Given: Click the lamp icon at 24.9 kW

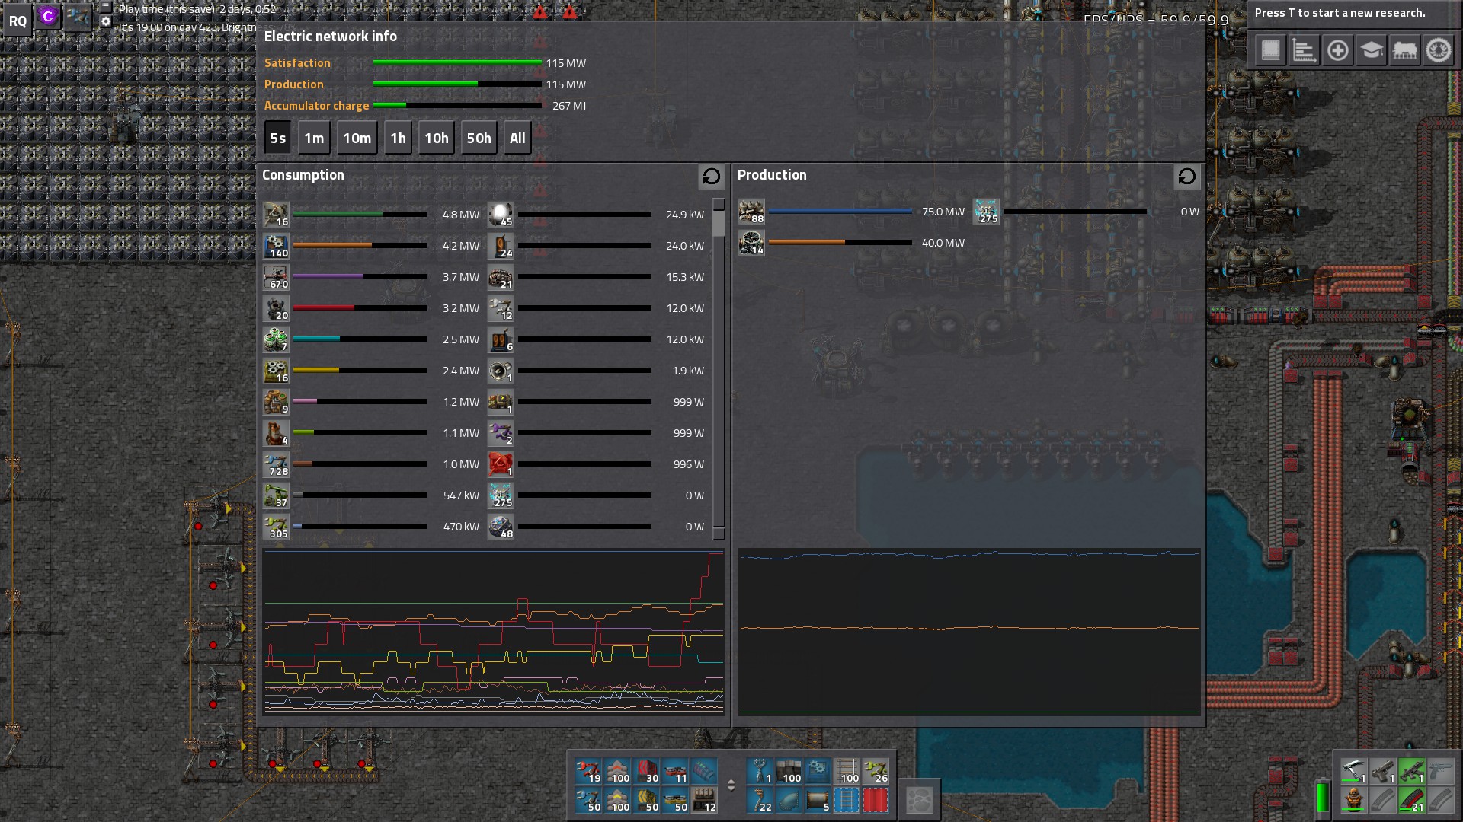Looking at the screenshot, I should [501, 215].
